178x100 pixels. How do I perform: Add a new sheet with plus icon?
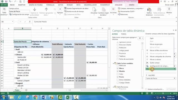coord(26,90)
